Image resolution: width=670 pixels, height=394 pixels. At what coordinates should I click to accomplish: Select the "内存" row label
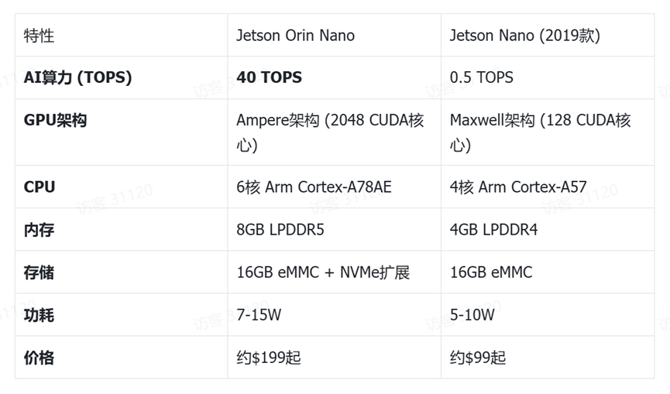40,230
